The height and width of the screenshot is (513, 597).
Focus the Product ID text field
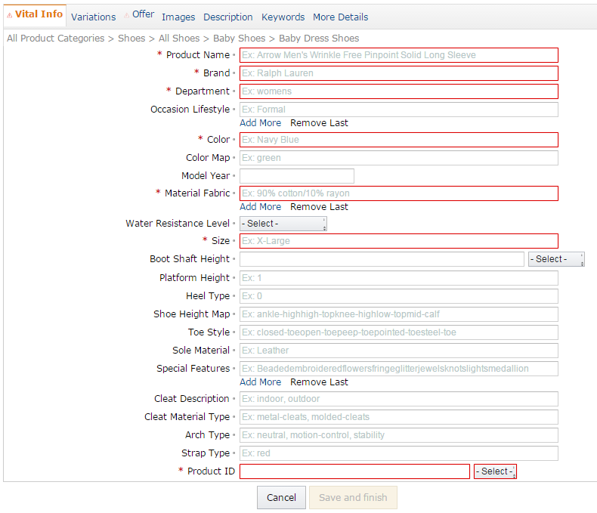click(x=354, y=471)
